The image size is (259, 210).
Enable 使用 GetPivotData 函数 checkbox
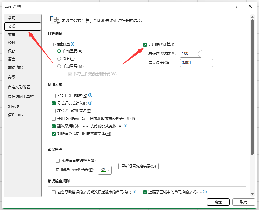tap(54, 119)
